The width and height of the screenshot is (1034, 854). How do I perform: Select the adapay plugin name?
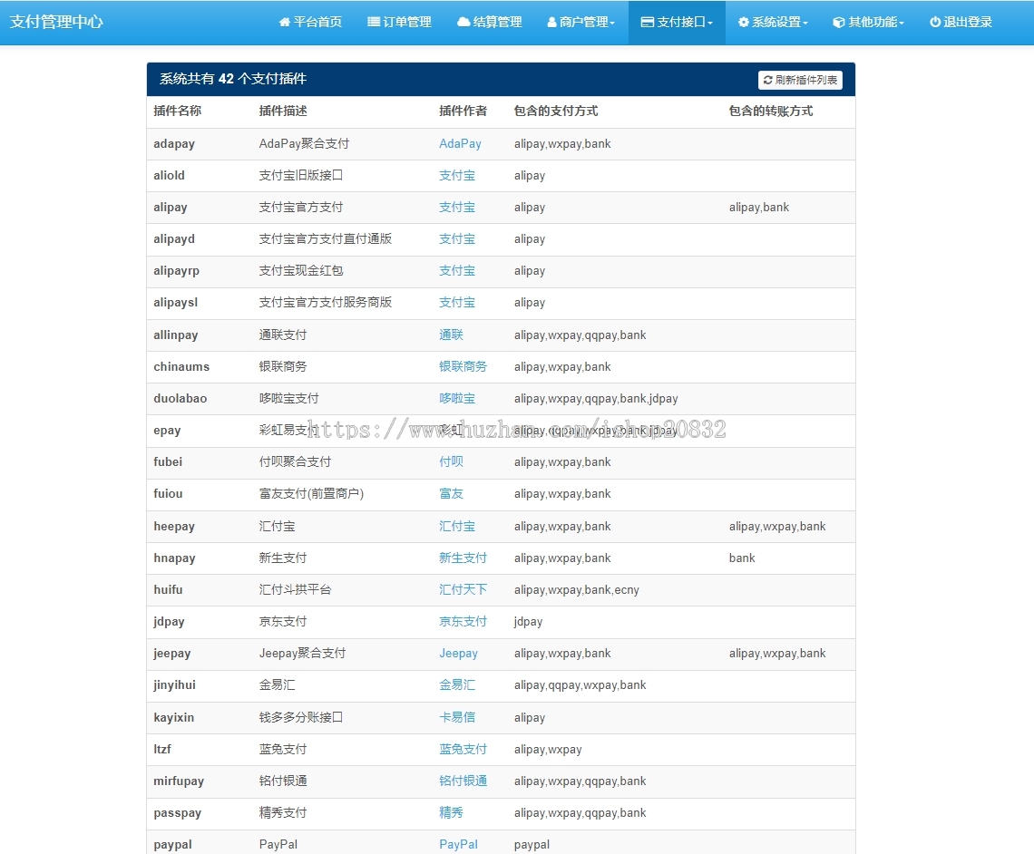[x=174, y=143]
